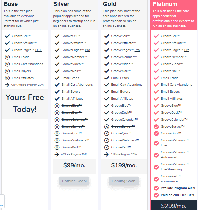Open the GrooveBlog link in Gold plan
198x210 pixels.
(121, 106)
